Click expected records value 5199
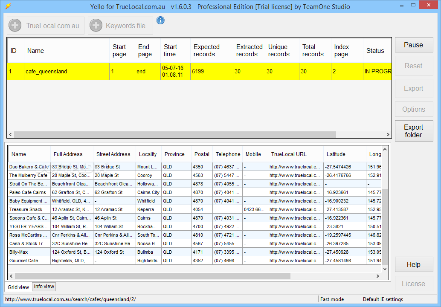Image resolution: width=441 pixels, height=307 pixels. [x=212, y=71]
